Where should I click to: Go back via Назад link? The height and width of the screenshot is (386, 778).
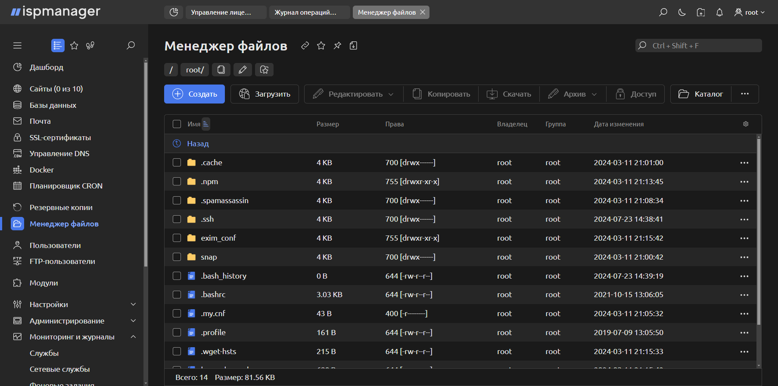198,144
